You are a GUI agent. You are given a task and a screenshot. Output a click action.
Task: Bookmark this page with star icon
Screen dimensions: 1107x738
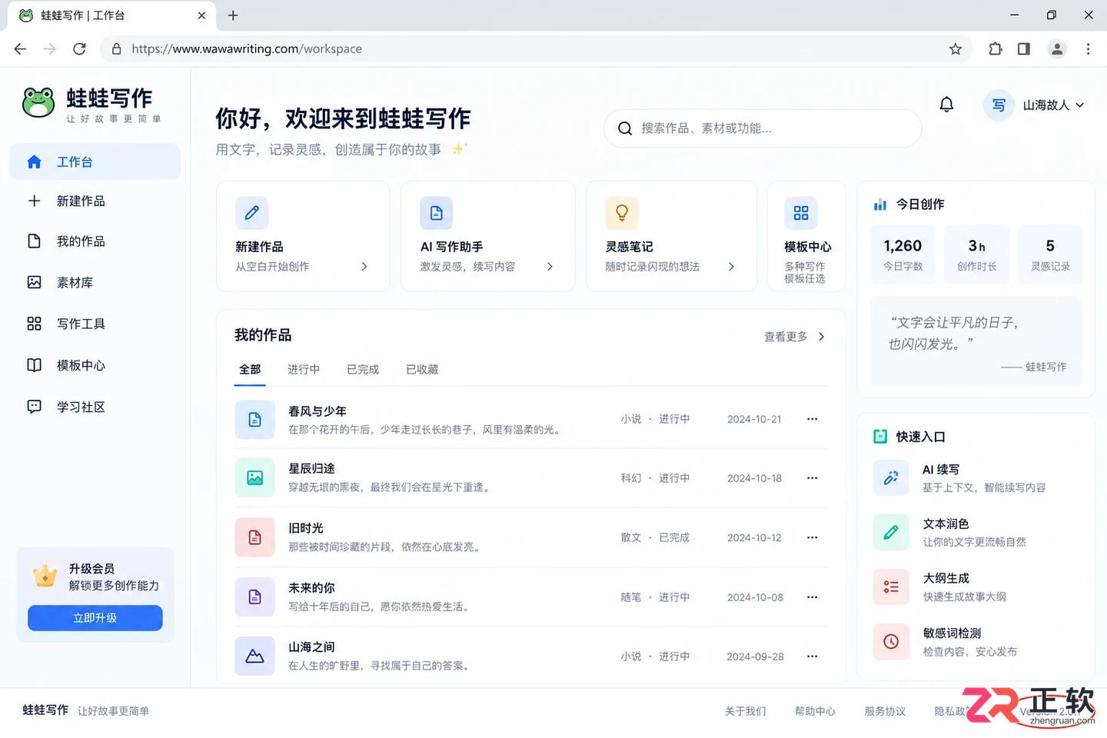tap(956, 48)
